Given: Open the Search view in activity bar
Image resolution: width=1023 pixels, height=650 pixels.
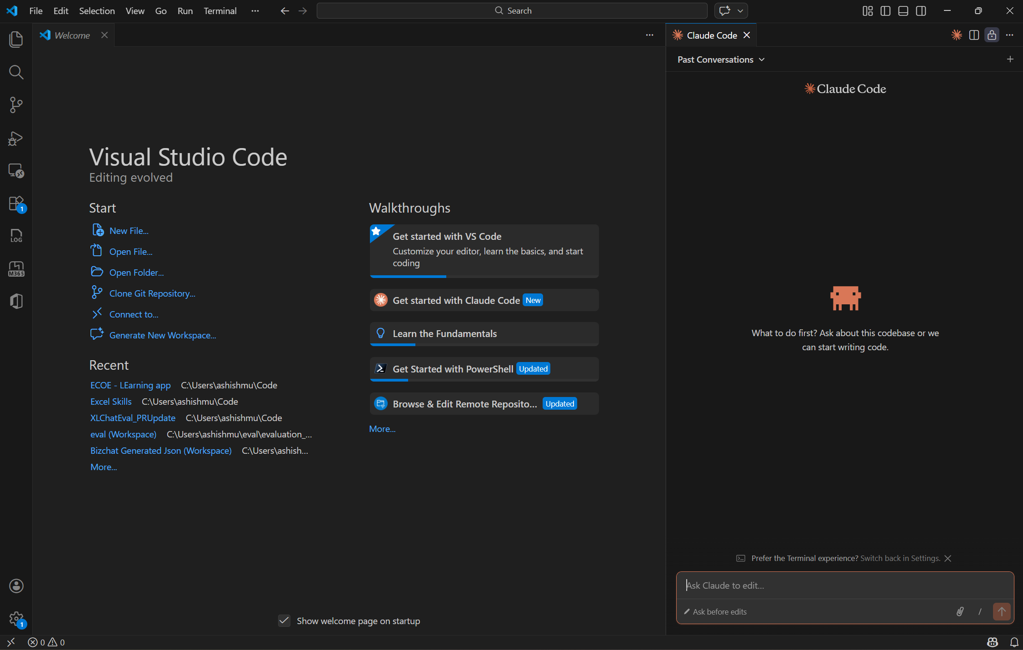Looking at the screenshot, I should 16,72.
